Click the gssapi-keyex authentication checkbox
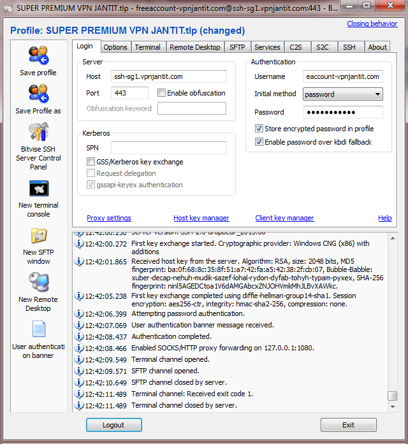The image size is (408, 444). [x=91, y=185]
